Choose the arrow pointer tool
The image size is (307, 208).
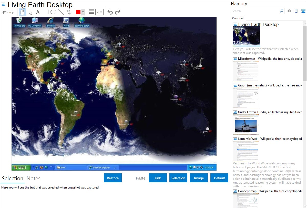point(30,12)
